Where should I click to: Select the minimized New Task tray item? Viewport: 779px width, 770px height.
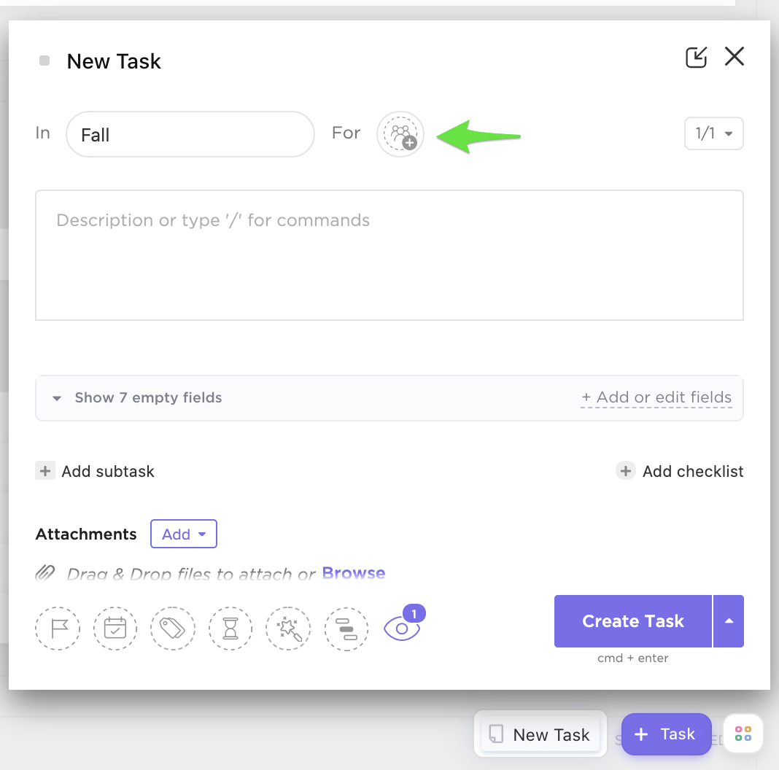[540, 734]
